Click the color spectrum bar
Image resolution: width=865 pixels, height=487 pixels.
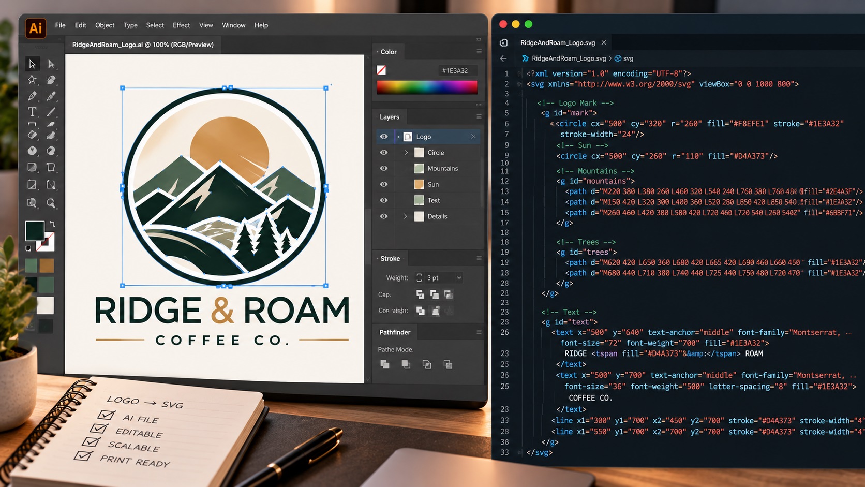pyautogui.click(x=427, y=87)
